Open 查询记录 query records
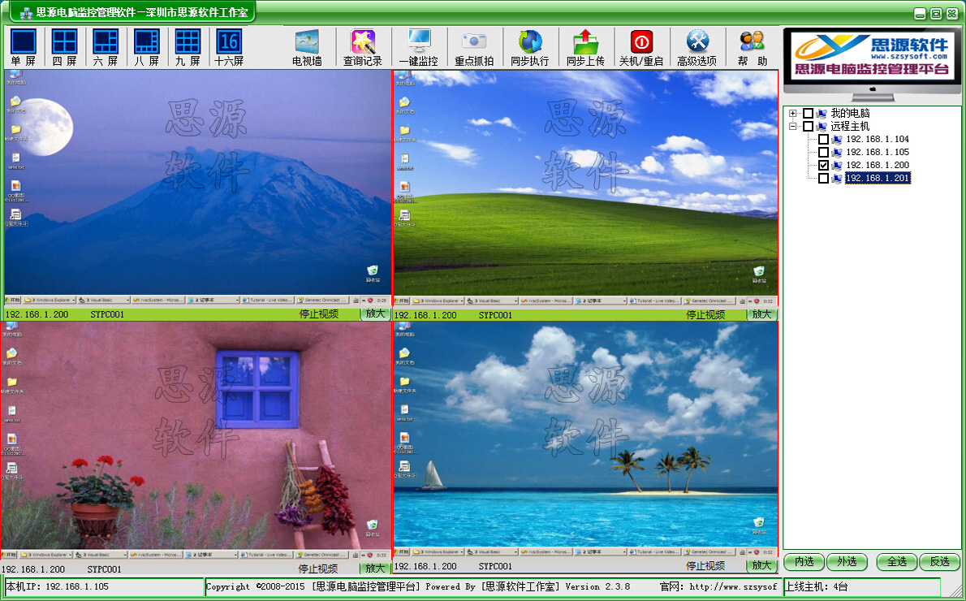 click(362, 46)
